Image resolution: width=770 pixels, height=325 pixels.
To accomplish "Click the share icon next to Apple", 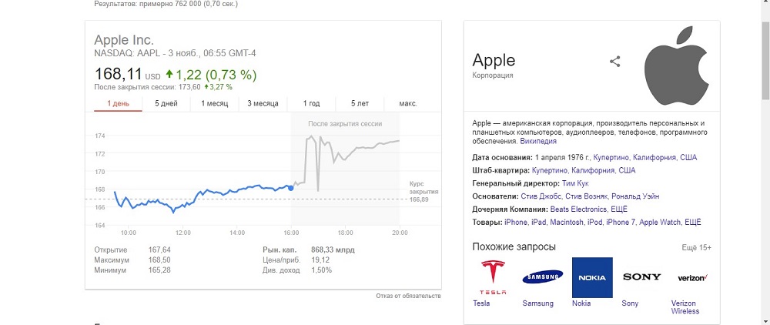I will [614, 62].
